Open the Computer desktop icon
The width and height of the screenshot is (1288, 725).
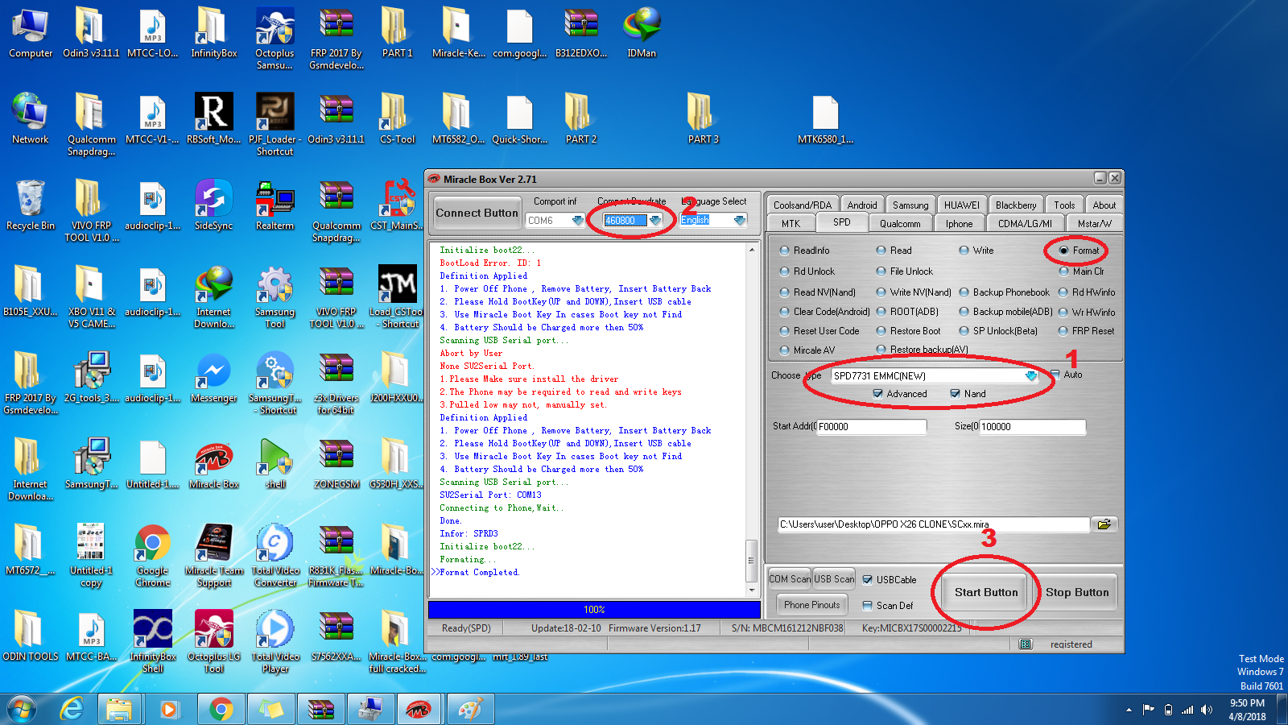pyautogui.click(x=31, y=34)
